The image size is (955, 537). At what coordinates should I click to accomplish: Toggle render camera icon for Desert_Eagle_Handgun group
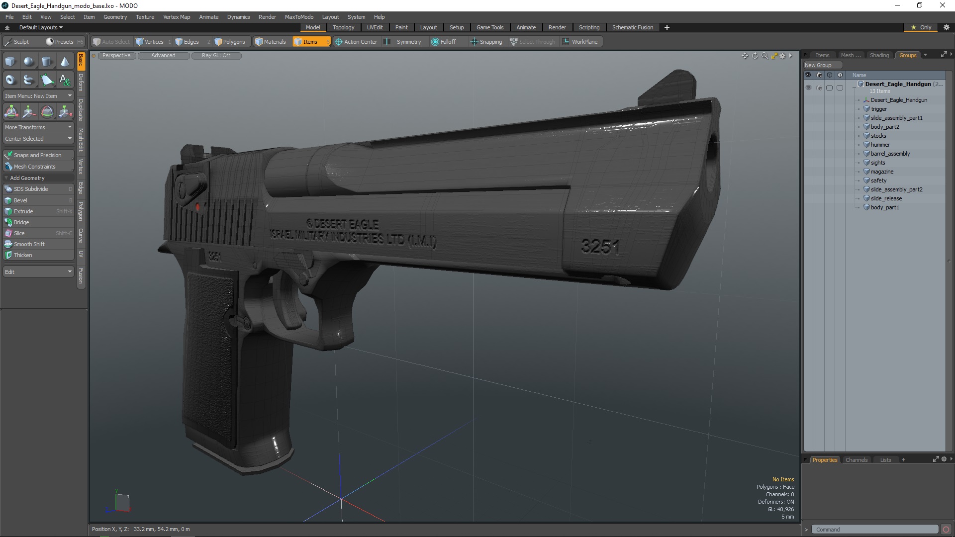click(x=819, y=88)
